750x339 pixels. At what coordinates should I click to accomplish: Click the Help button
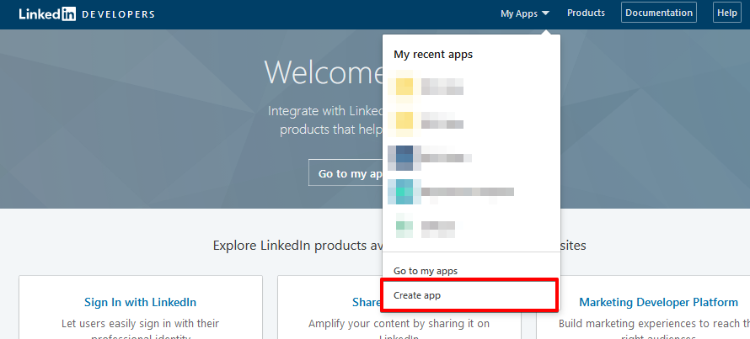pyautogui.click(x=727, y=13)
